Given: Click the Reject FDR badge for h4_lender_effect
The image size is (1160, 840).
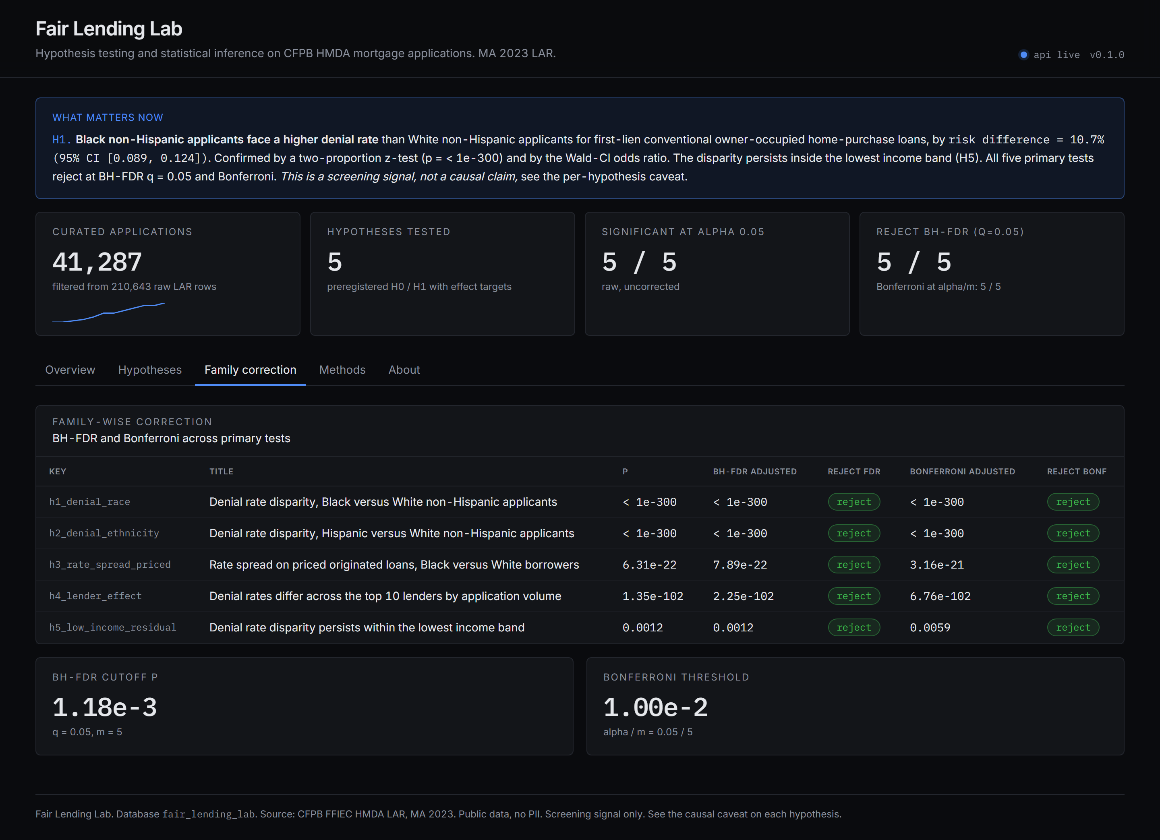Looking at the screenshot, I should [853, 596].
